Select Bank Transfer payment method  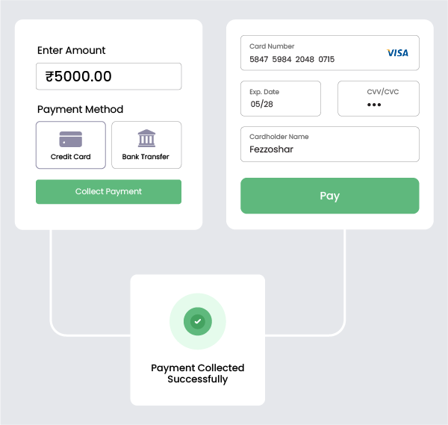coord(146,145)
